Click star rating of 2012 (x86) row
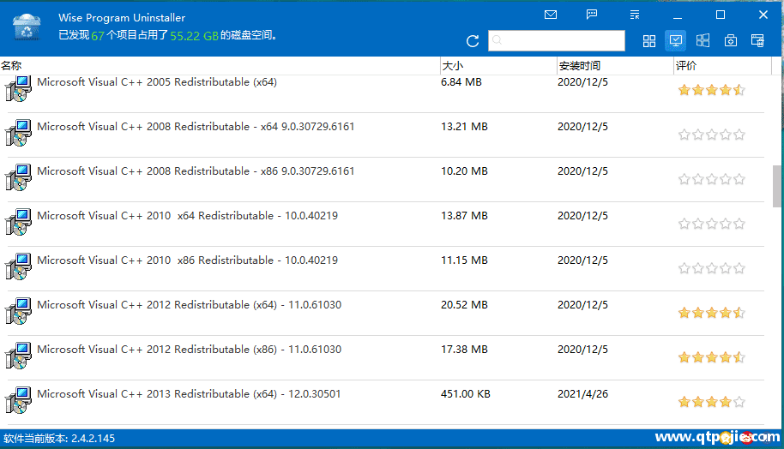This screenshot has height=449, width=784. point(711,357)
